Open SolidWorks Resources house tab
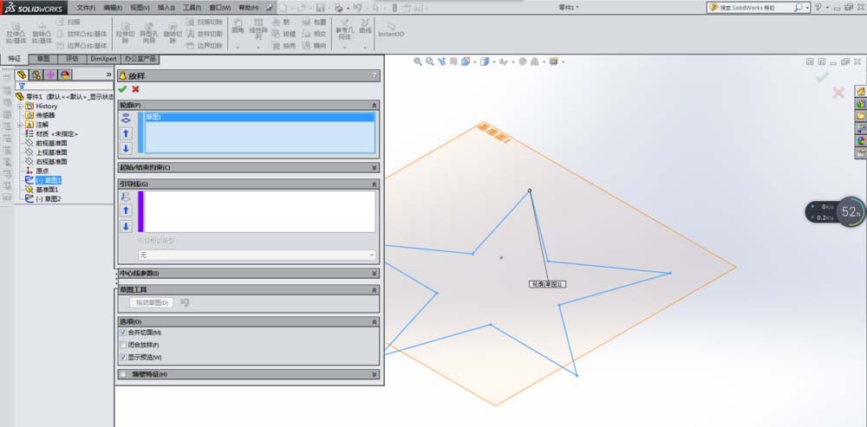Viewport: 867px width, 427px height. pyautogui.click(x=860, y=91)
